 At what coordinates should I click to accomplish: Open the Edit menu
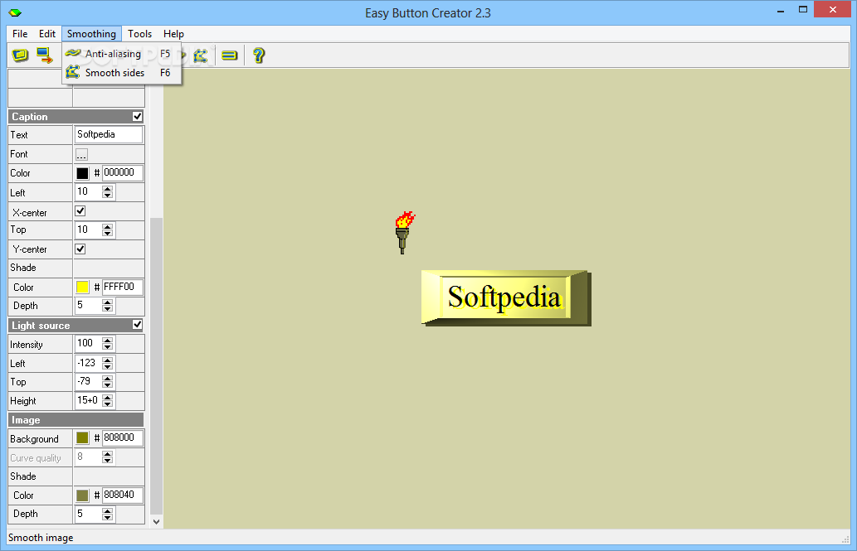coord(47,34)
